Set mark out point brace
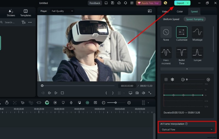The height and width of the screenshot is (139, 219). pyautogui.click(x=113, y=93)
